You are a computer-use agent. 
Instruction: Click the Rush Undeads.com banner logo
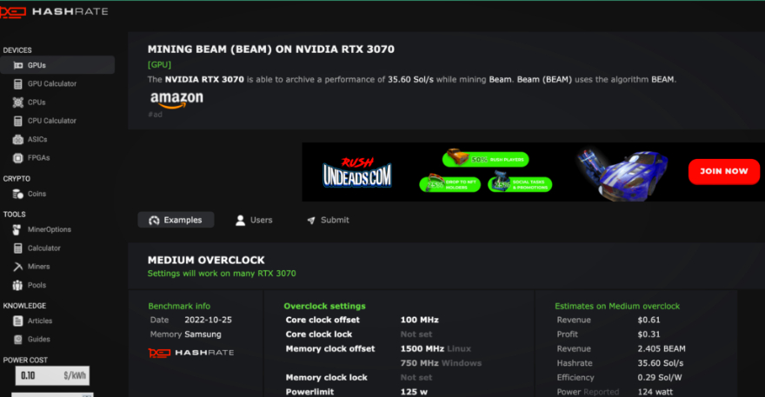pos(356,173)
